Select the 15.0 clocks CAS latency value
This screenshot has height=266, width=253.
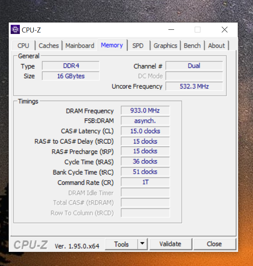click(x=145, y=131)
